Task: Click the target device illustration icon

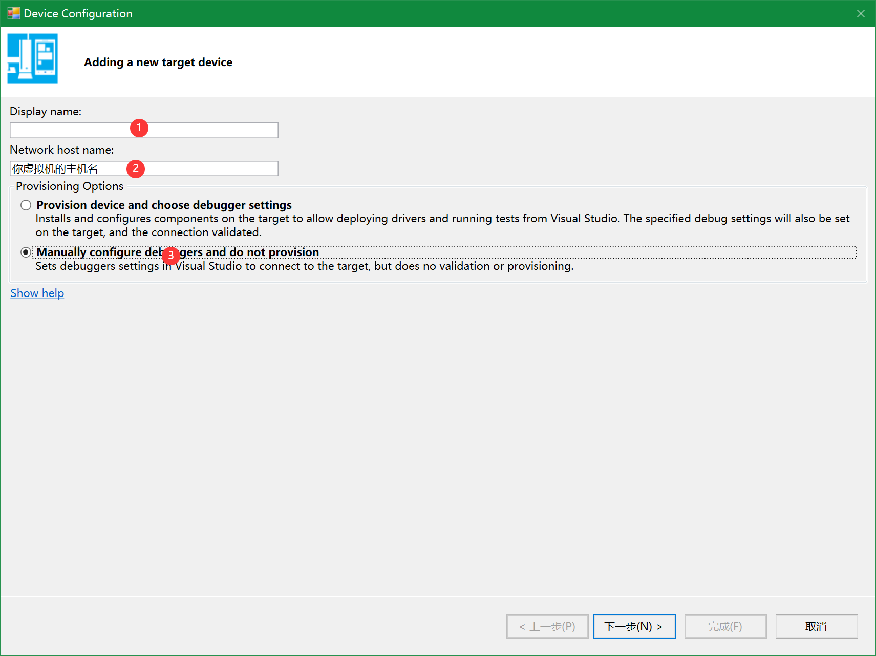Action: [32, 58]
